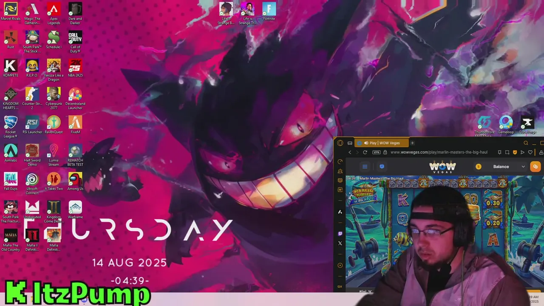This screenshot has width=544, height=306.
Task: Launch the NBA 2K25 shortcut
Action: pos(75,68)
